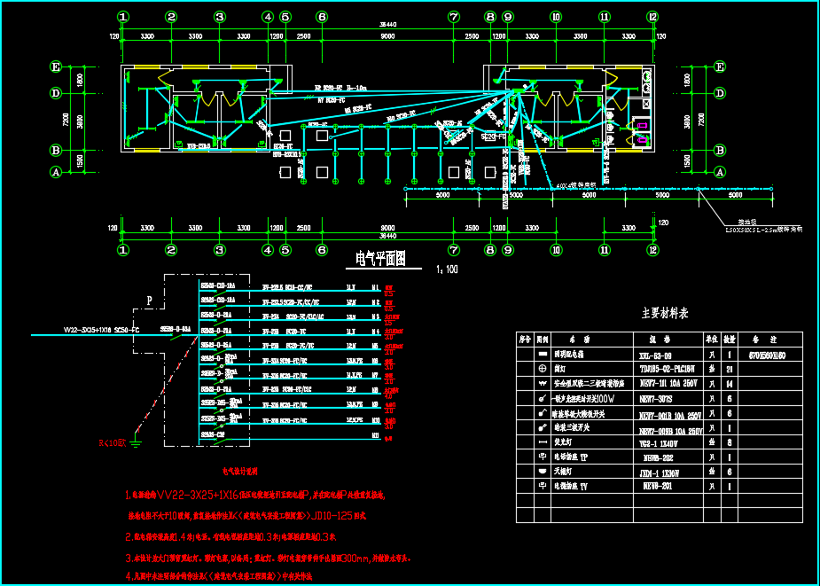Select the 9000 dimension in top row
This screenshot has height=586, width=820.
pos(387,36)
